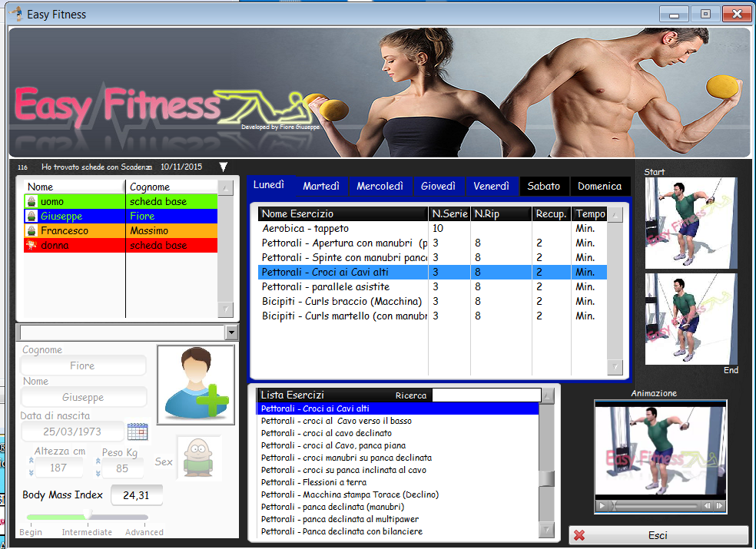The width and height of the screenshot is (756, 549).
Task: Open the dropdown below the client list
Action: [231, 332]
